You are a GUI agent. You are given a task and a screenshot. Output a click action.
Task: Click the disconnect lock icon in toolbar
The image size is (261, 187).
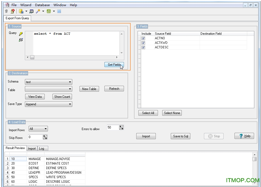[x=13, y=11]
